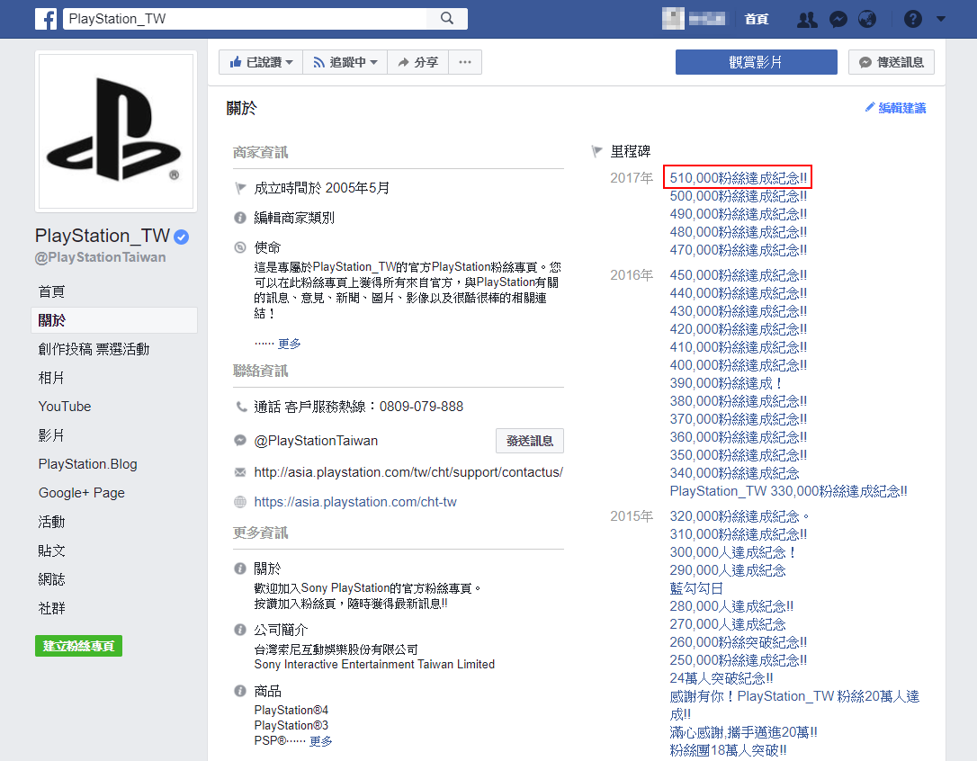Click the 發送訊息 send message button
The image size is (977, 761).
530,441
